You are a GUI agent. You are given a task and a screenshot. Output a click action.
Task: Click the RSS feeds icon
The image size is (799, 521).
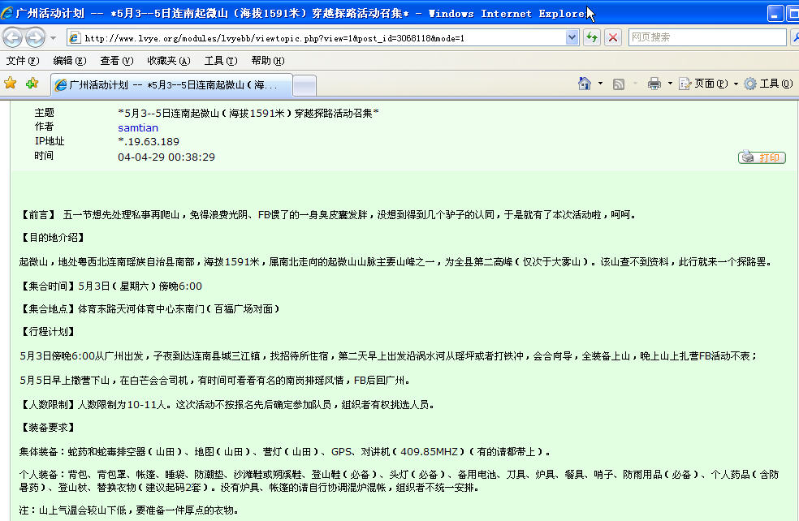click(x=619, y=84)
